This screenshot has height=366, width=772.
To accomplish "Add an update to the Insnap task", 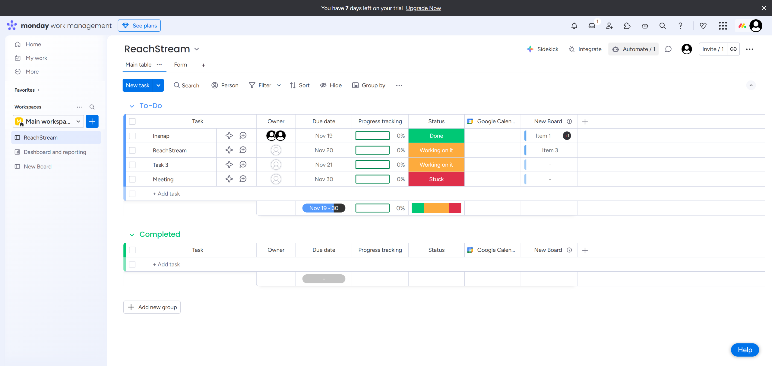I will 243,136.
